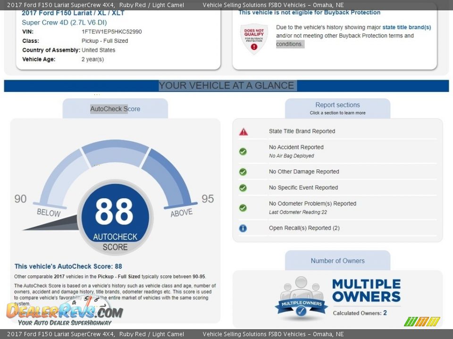Open State Title Brand Reported section
The height and width of the screenshot is (339, 453).
(x=302, y=131)
